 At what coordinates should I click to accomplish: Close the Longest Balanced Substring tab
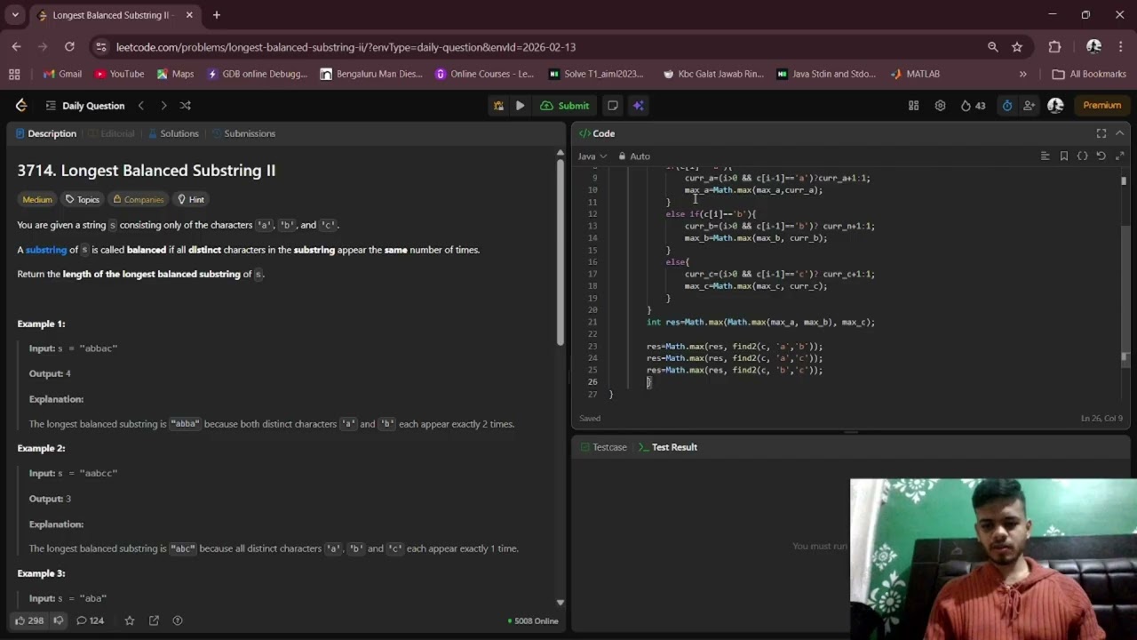(x=189, y=15)
